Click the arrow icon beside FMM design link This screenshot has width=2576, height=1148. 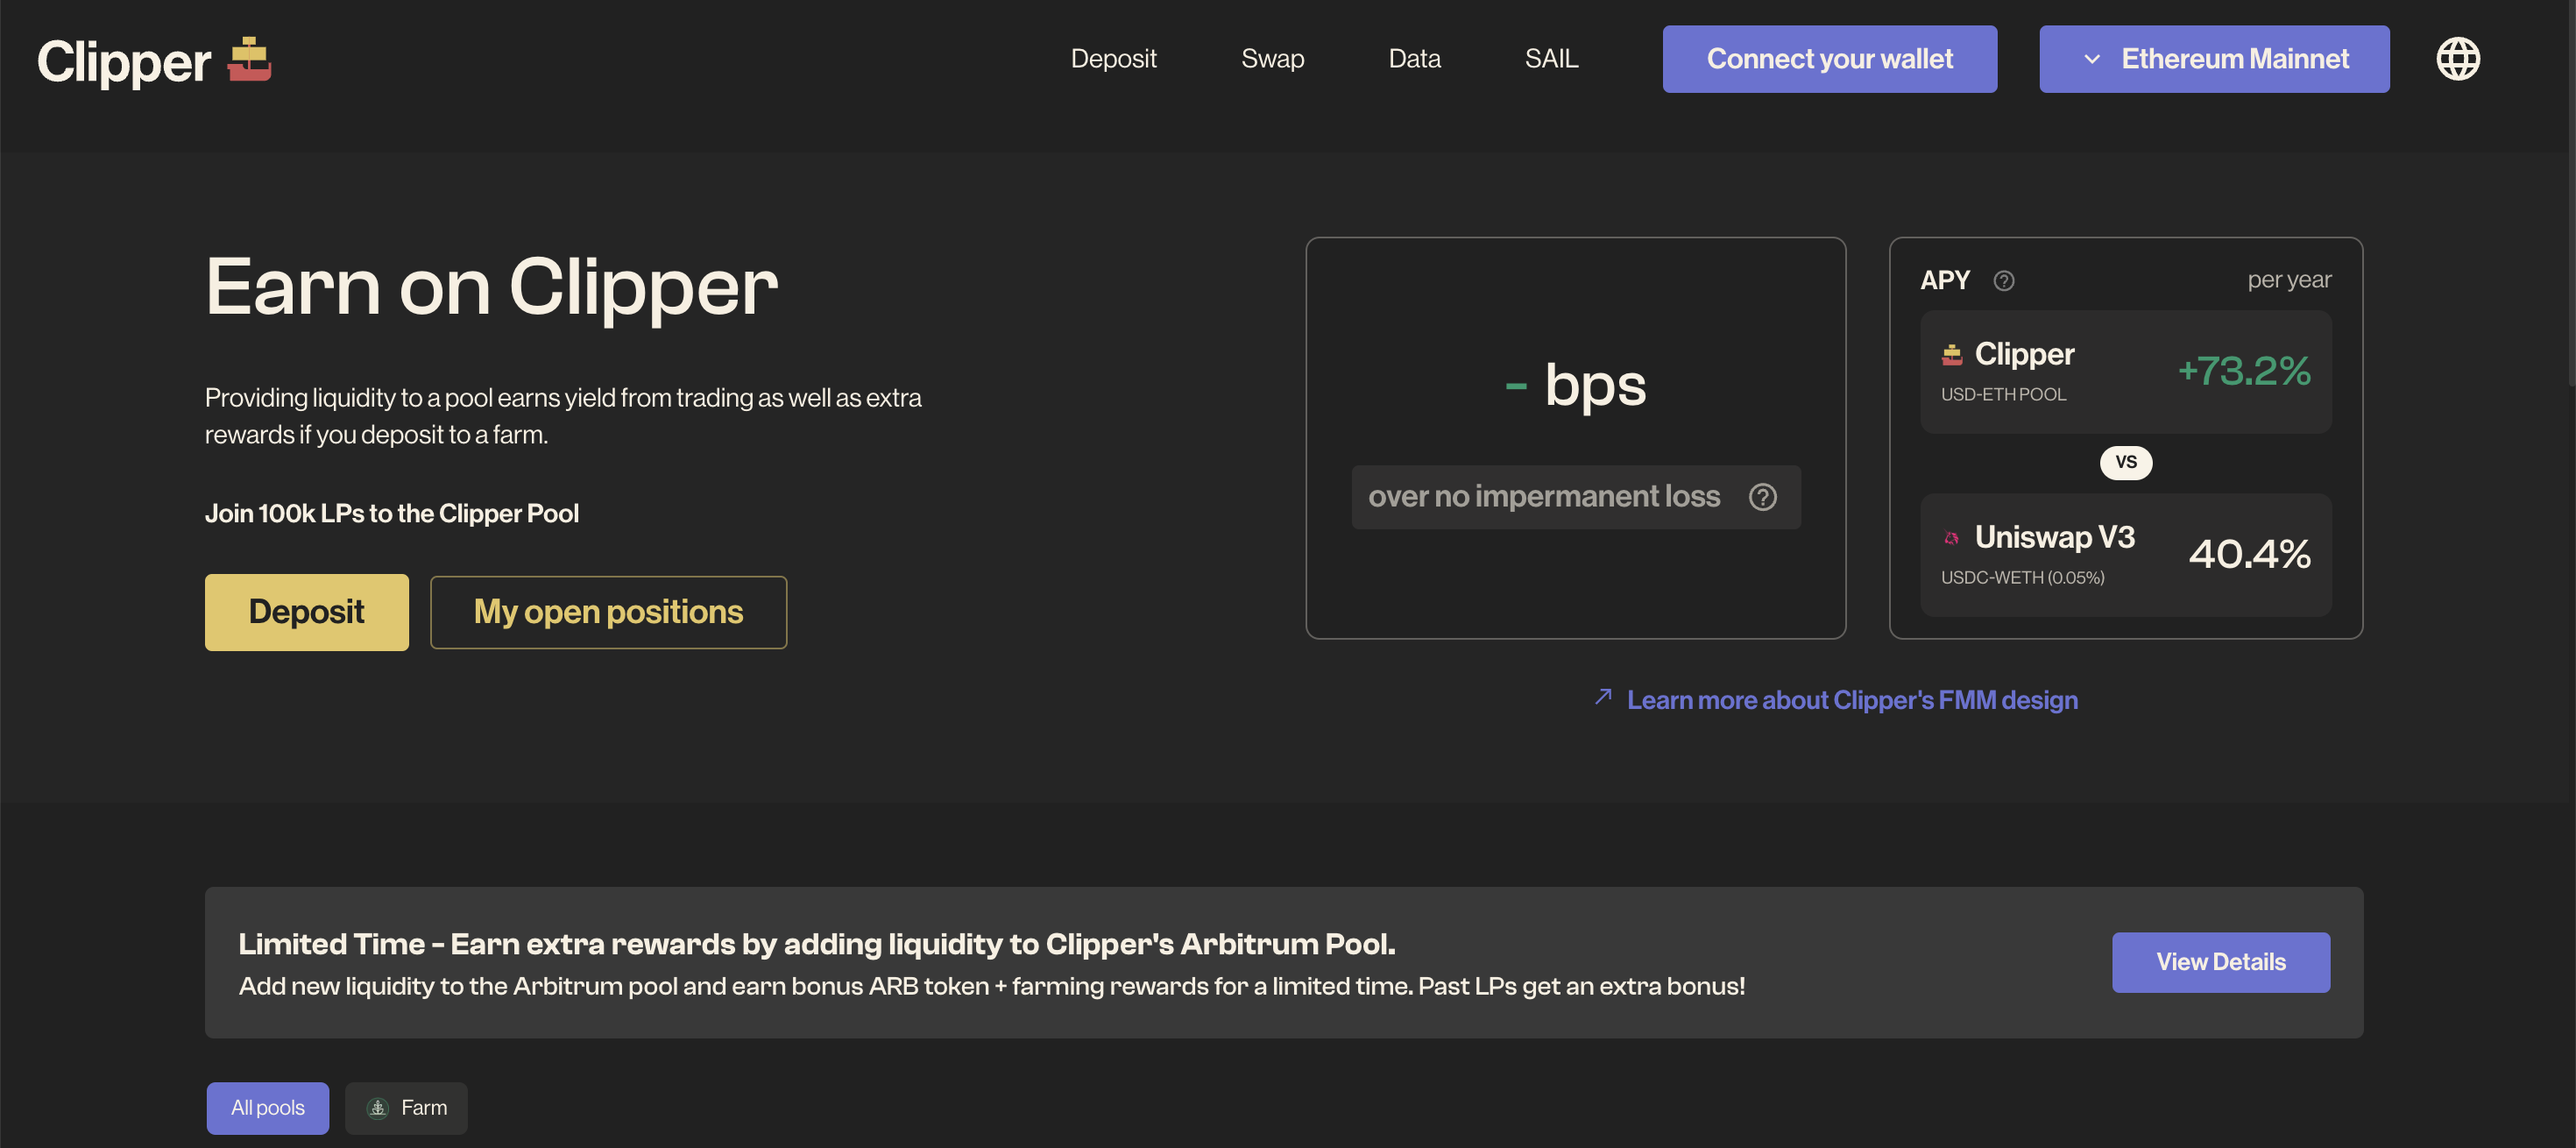pos(1603,697)
